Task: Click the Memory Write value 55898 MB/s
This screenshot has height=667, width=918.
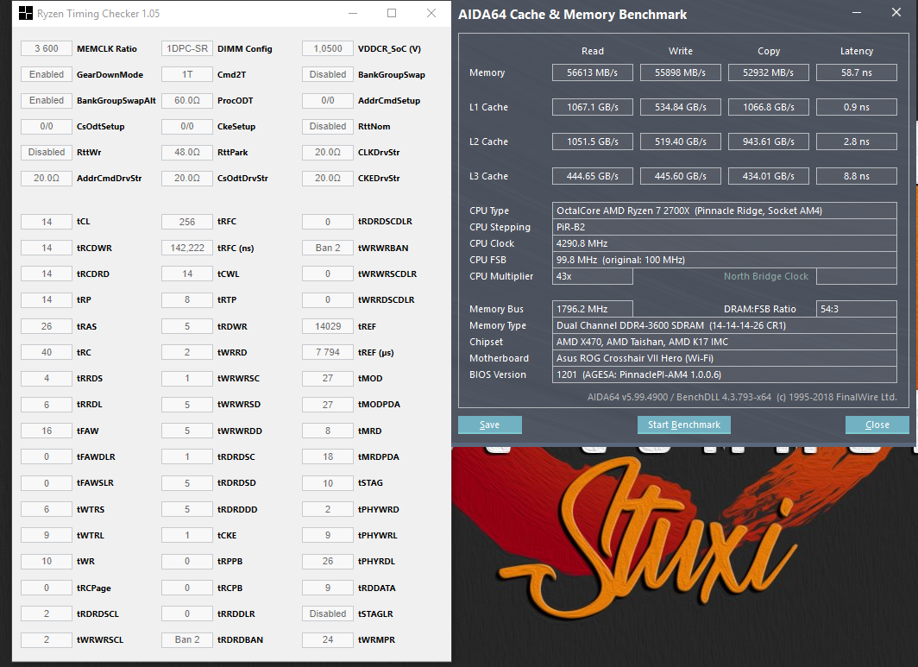Action: pyautogui.click(x=680, y=72)
